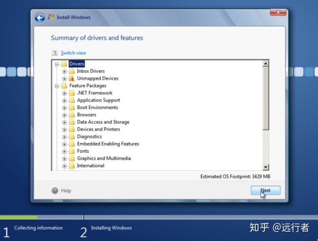Select the Boot Environments item
Screen dimensions: 318x241
point(97,108)
